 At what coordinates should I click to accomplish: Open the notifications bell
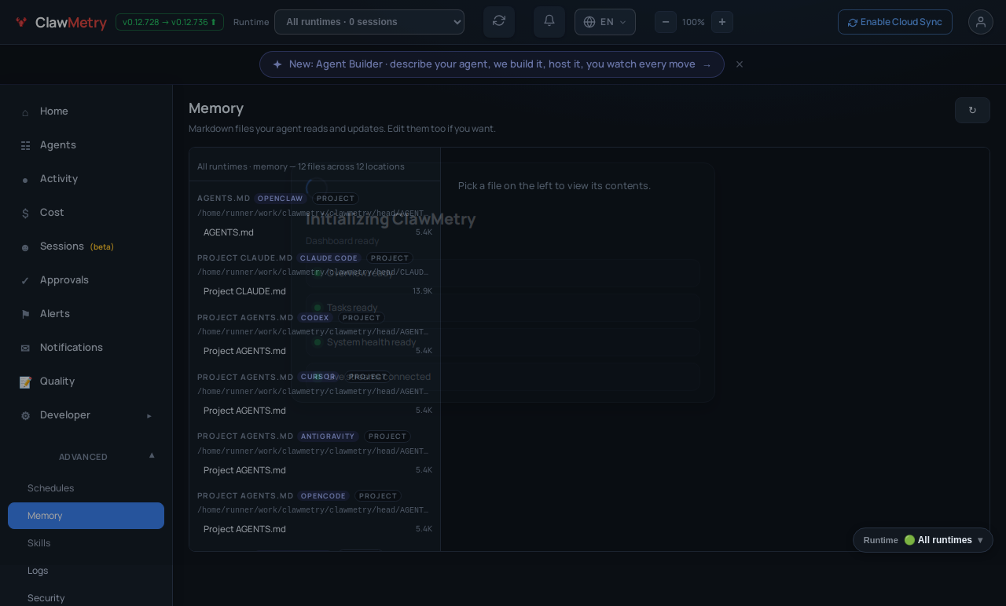click(549, 21)
